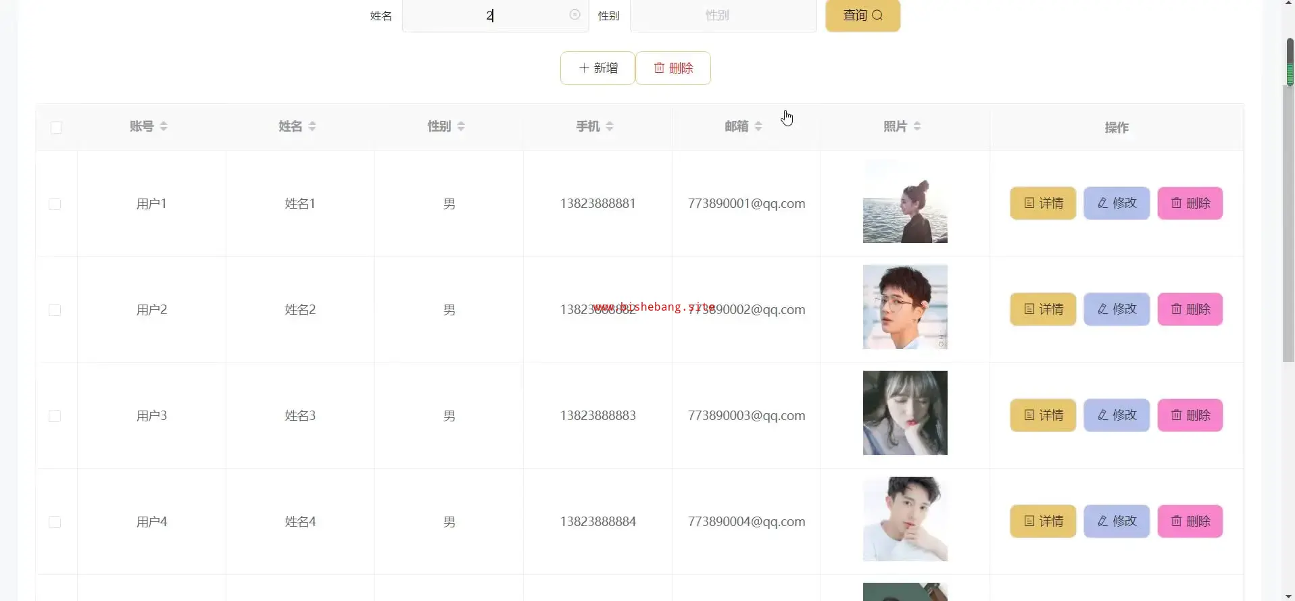The height and width of the screenshot is (601, 1295).
Task: Check the row checkbox for 用户1
Action: pyautogui.click(x=55, y=204)
